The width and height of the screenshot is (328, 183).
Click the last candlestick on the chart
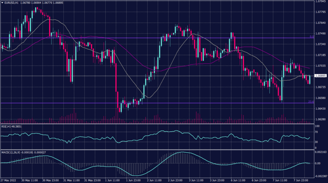(x=310, y=80)
